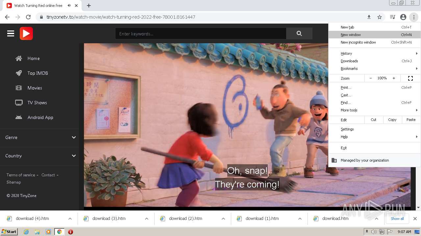Expand the Country section
Screen dimensions: 421x236
[x=39, y=156]
